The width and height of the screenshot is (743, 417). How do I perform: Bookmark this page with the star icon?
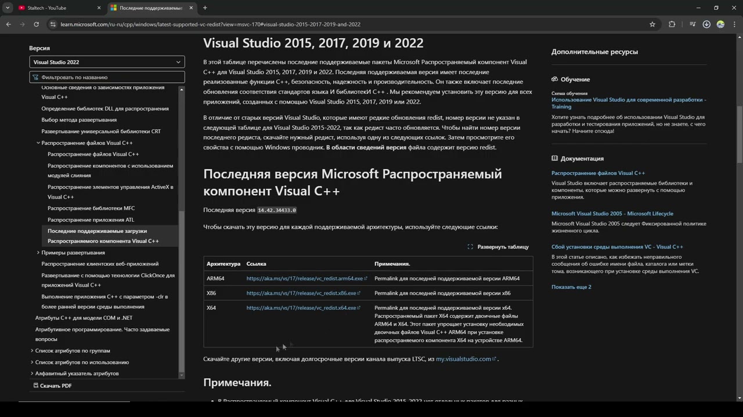click(652, 24)
